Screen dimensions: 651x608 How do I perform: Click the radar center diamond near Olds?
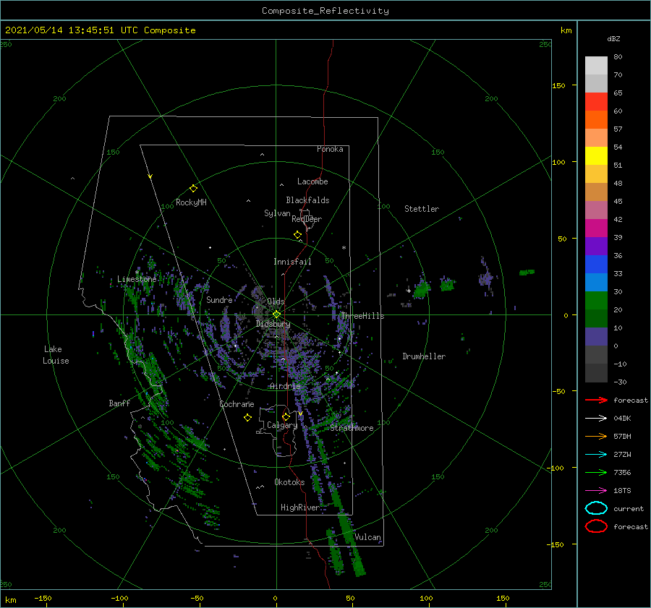276,314
